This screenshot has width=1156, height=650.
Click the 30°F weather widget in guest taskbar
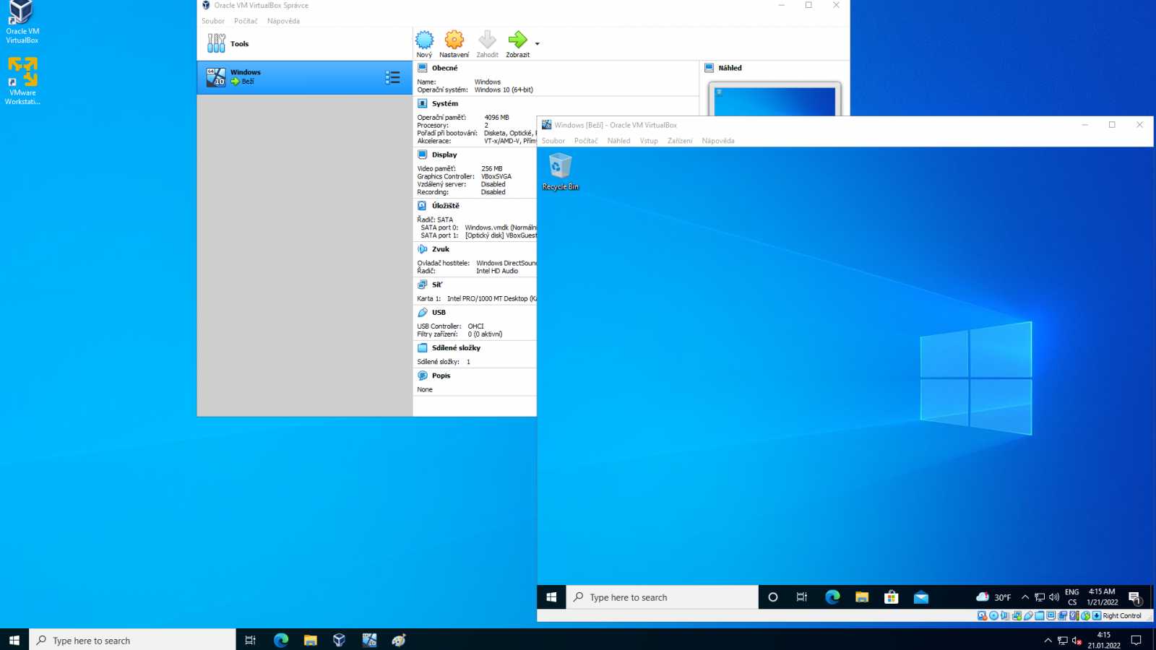point(993,597)
